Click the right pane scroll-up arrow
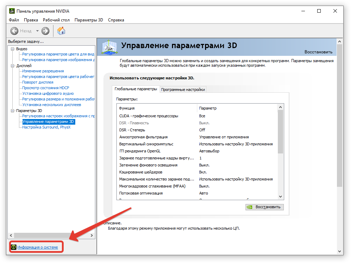 [340, 41]
